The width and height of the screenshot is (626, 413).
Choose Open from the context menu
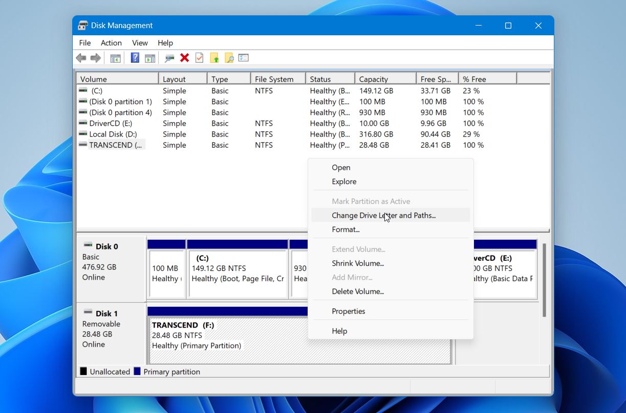(x=391, y=168)
